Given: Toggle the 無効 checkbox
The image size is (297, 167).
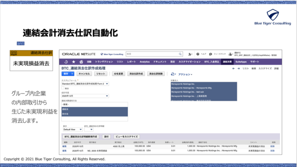Looking at the screenshot, I should click(x=63, y=88).
